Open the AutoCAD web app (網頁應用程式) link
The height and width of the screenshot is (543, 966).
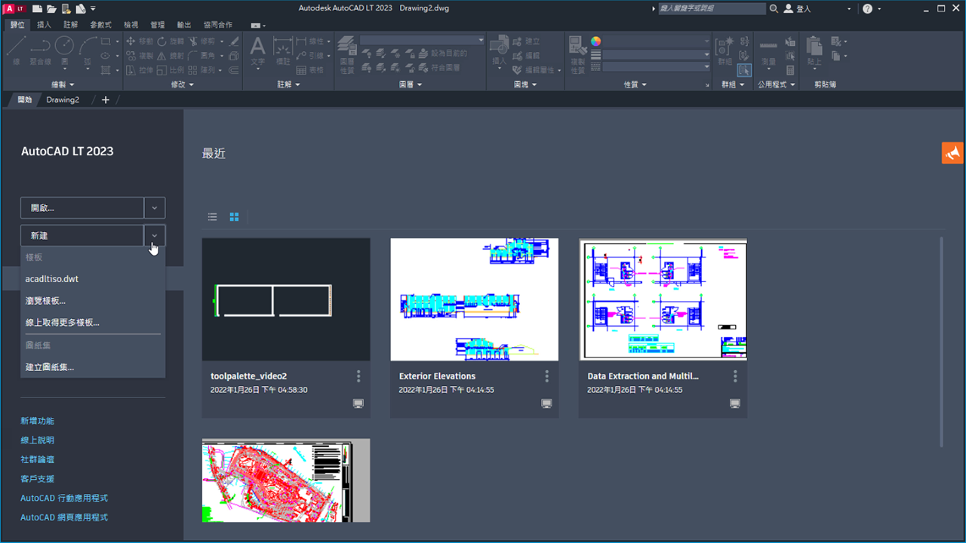click(x=64, y=517)
